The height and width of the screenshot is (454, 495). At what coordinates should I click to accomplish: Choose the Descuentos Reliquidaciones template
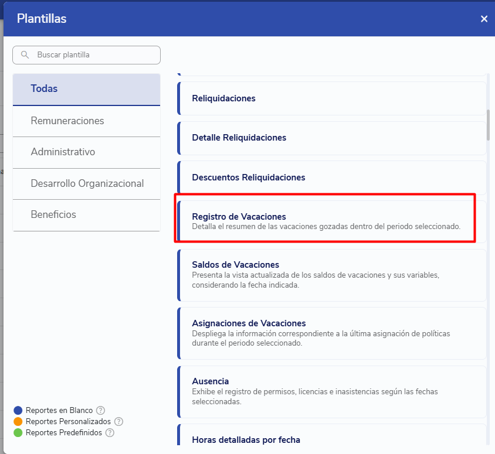(x=332, y=177)
